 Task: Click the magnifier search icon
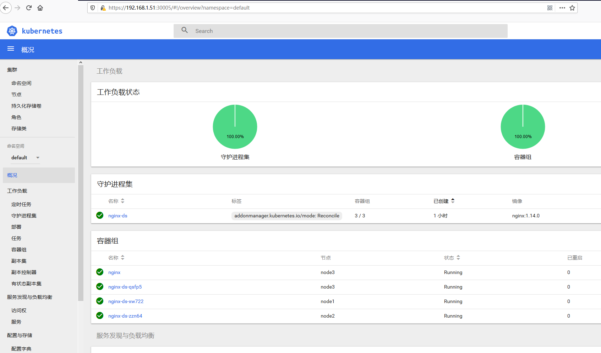(x=185, y=30)
